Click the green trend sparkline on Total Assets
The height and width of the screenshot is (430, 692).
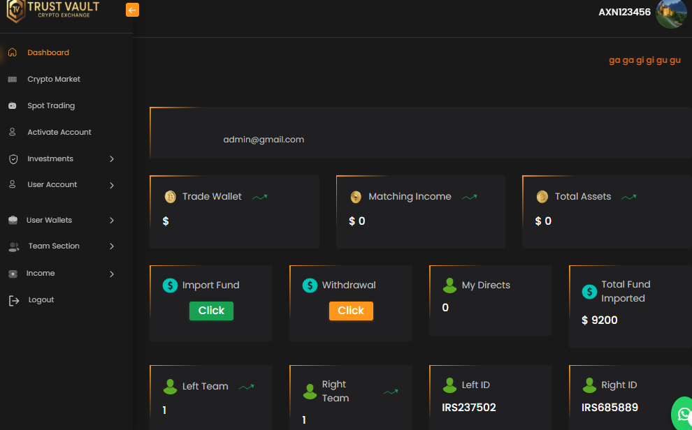628,197
